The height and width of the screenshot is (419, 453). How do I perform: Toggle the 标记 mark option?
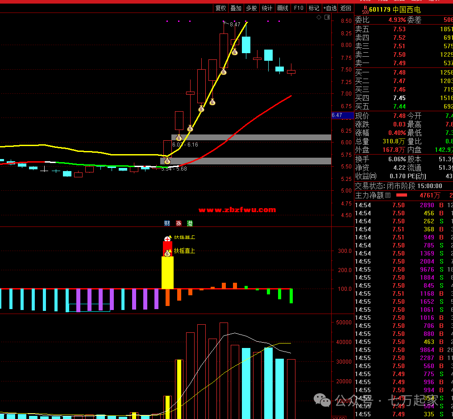pyautogui.click(x=314, y=8)
